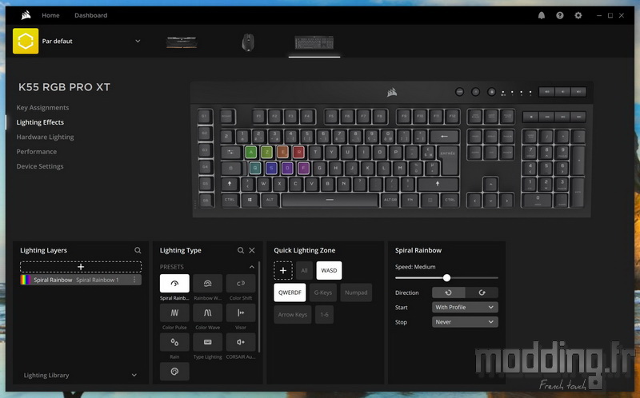Open Key Assignments section
640x398 pixels.
(x=42, y=108)
